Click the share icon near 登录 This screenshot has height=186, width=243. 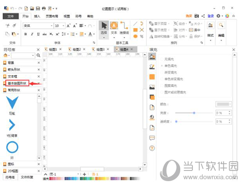(x=203, y=16)
